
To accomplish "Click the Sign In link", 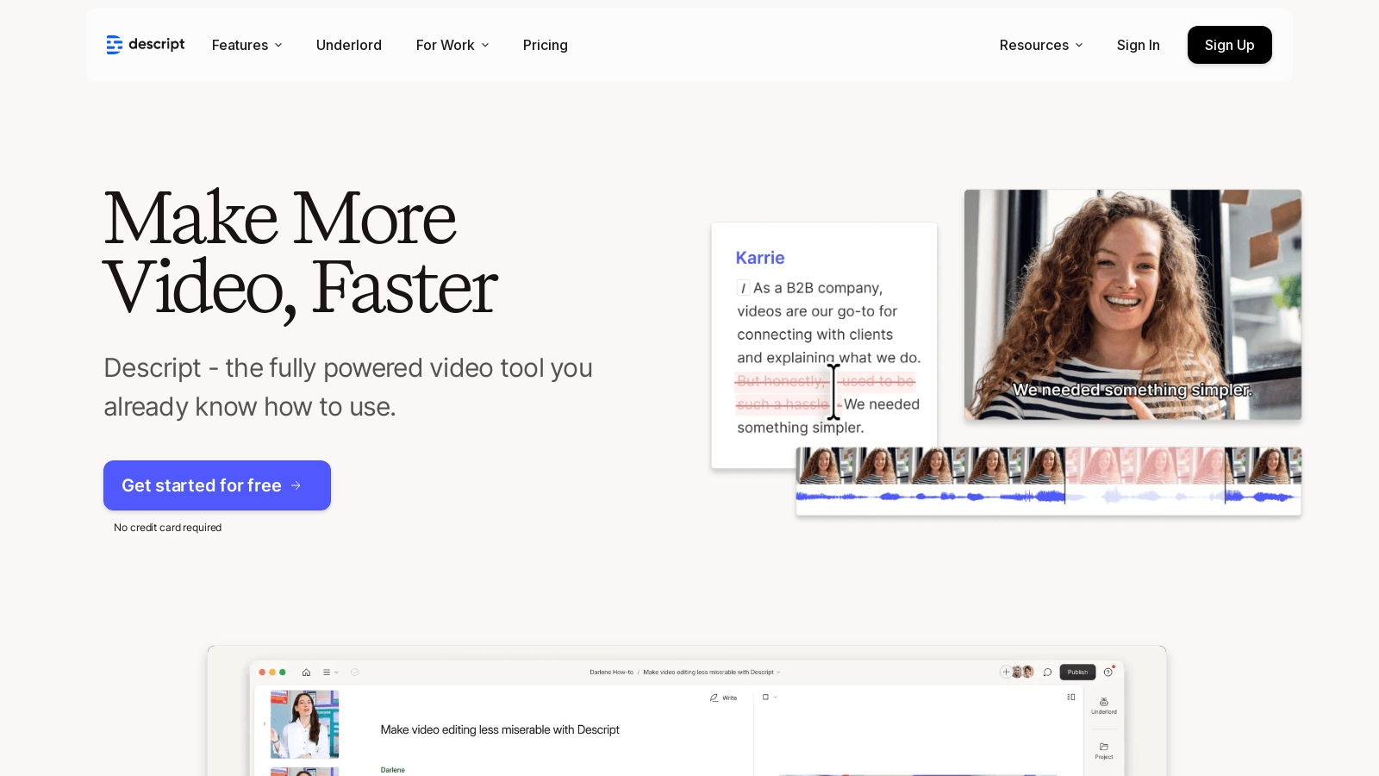I will 1138,45.
